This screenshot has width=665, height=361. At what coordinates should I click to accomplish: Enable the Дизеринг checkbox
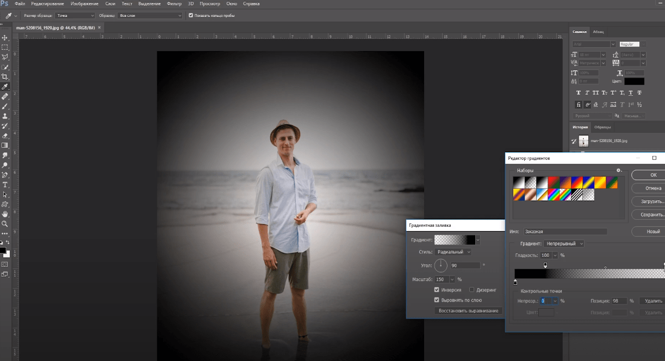[x=472, y=290]
